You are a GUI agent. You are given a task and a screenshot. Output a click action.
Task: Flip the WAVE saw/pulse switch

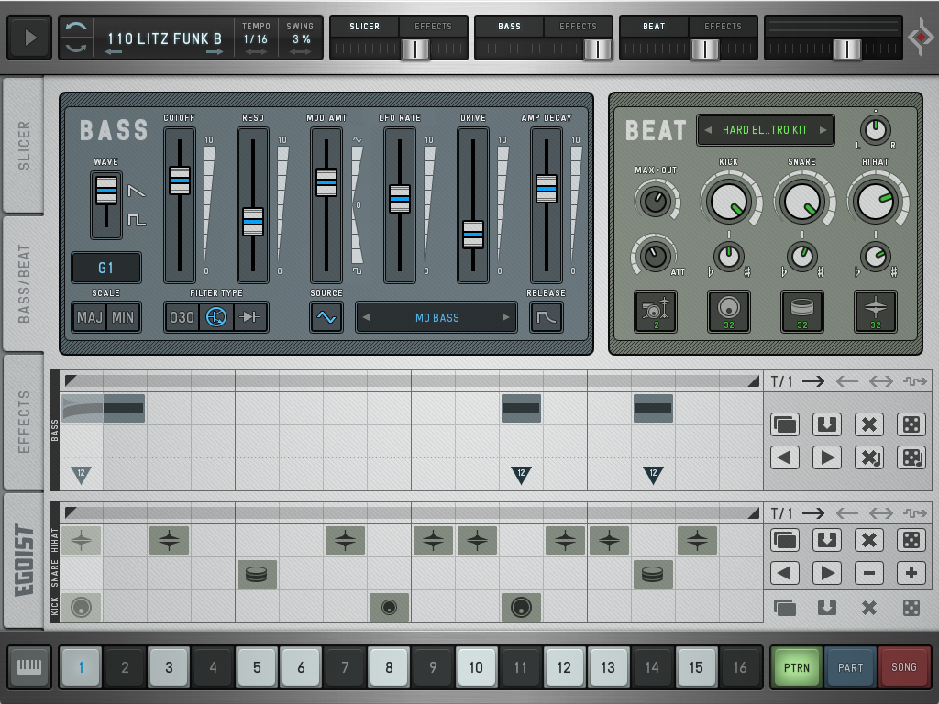tap(106, 205)
